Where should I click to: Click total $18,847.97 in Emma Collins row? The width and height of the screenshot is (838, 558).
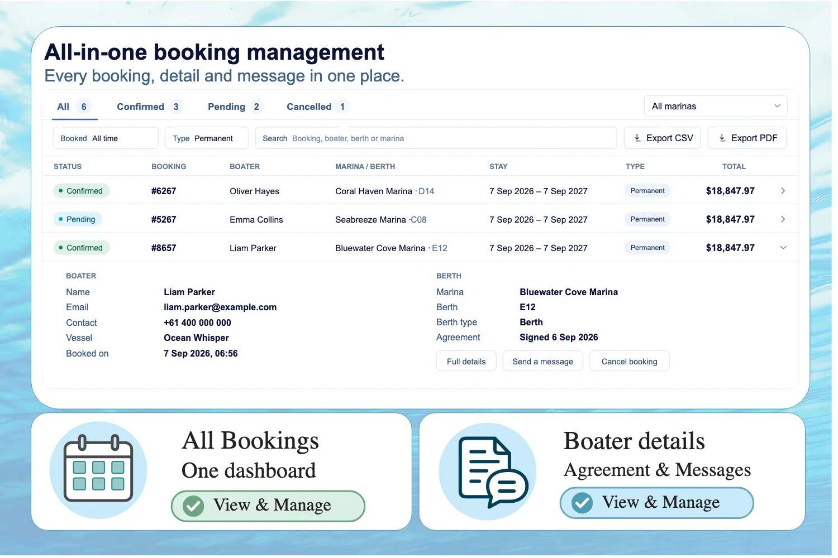730,219
